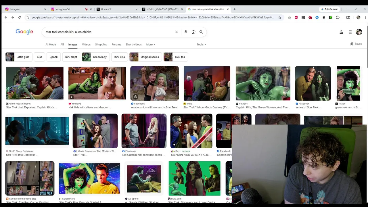
Task: Click the green K extension icon
Action: pos(331,18)
